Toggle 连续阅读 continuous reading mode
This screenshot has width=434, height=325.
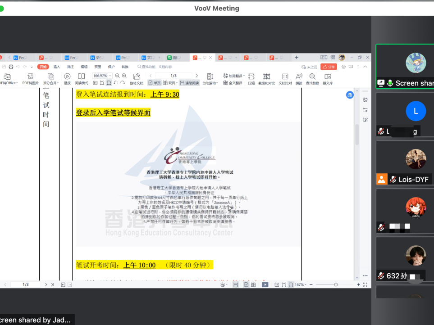coord(189,83)
